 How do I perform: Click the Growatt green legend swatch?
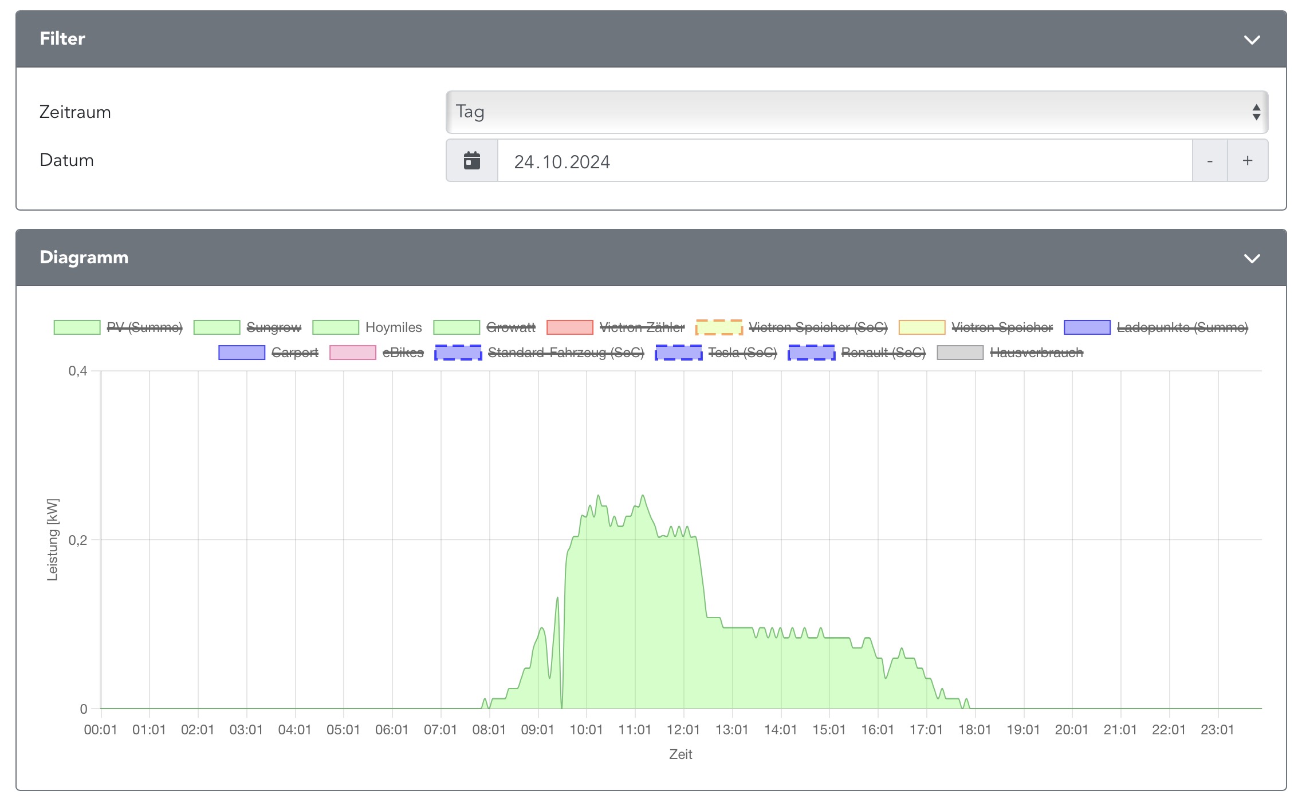pos(457,327)
